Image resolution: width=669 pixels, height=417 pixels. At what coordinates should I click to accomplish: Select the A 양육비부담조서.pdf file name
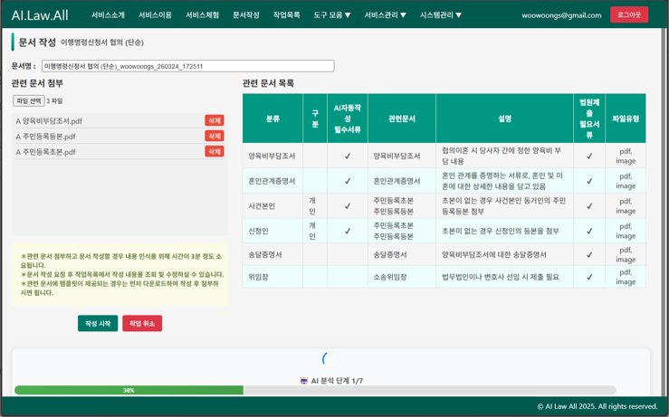point(49,121)
